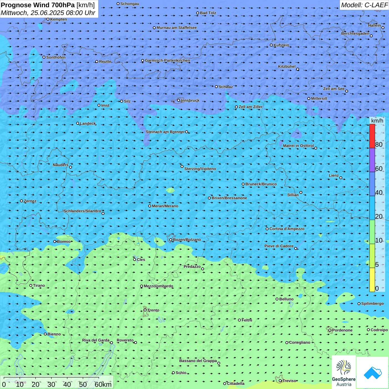Click the Modell: C-LAEF label

(x=364, y=5)
